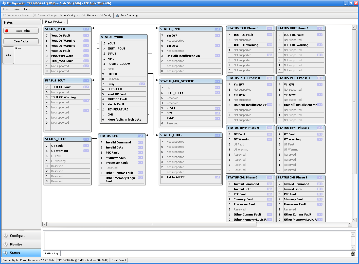Viewport: 359px width, 264px height.
Task: Open the Monitor section icon in sidebar
Action: (6, 244)
